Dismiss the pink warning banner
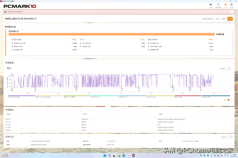 click(x=232, y=11)
